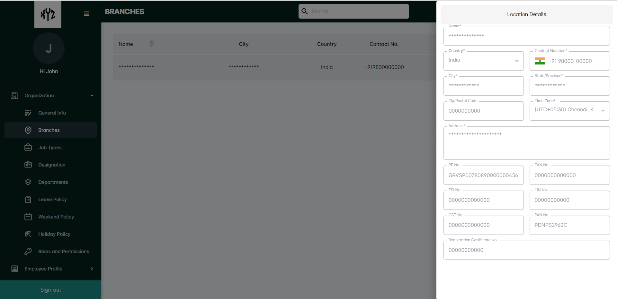Click the Name column sort arrows
Viewport: 617px width, 299px height.
coord(151,44)
